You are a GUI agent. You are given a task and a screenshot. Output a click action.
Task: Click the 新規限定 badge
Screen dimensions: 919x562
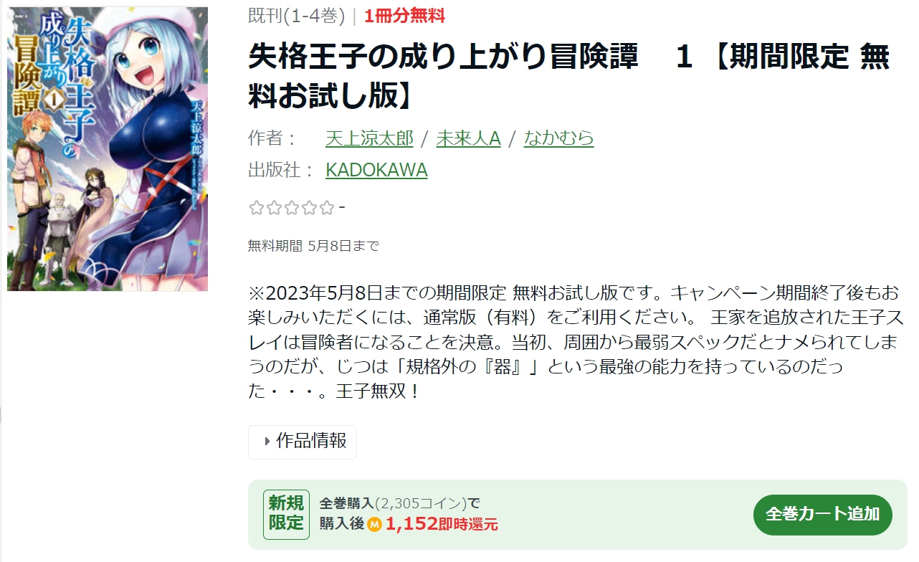(x=286, y=514)
